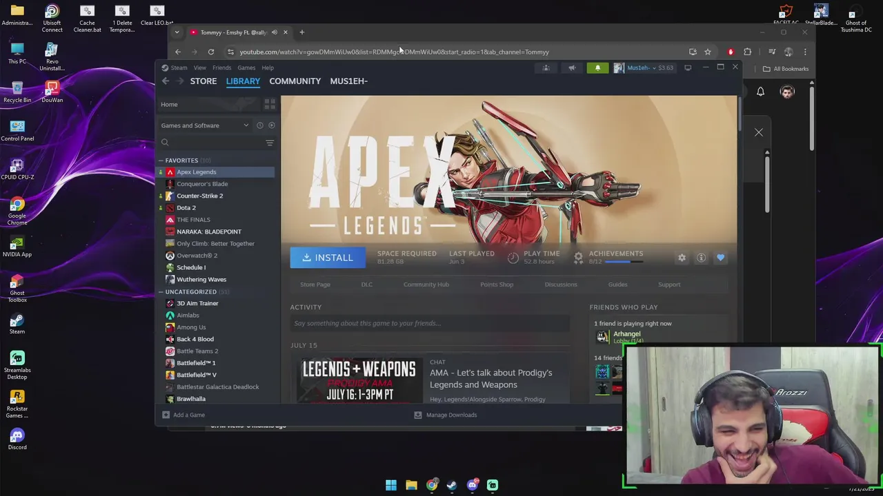Screen dimensions: 883x496
Task: Collapse the FAVORITES category
Action: [x=161, y=161]
